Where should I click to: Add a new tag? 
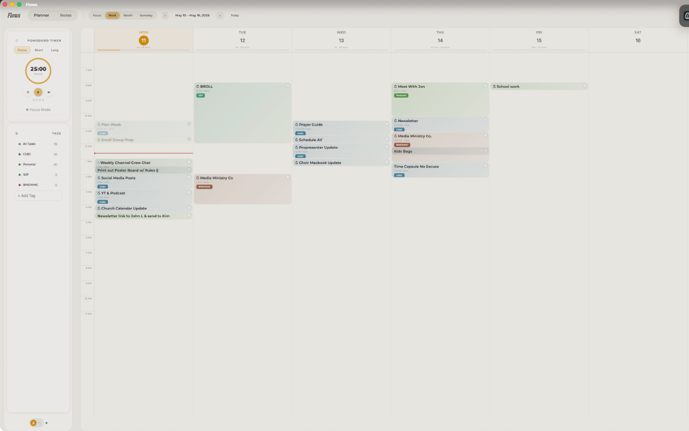tap(38, 196)
